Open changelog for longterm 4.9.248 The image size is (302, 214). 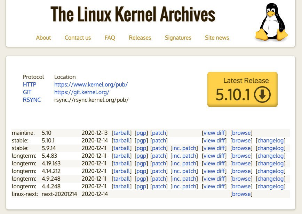271,179
